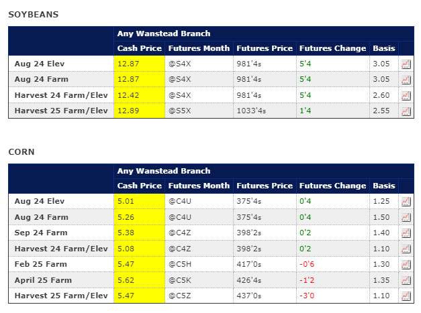Select the 12.89 soybean cash price cell
The width and height of the screenshot is (421, 313).
(x=139, y=111)
